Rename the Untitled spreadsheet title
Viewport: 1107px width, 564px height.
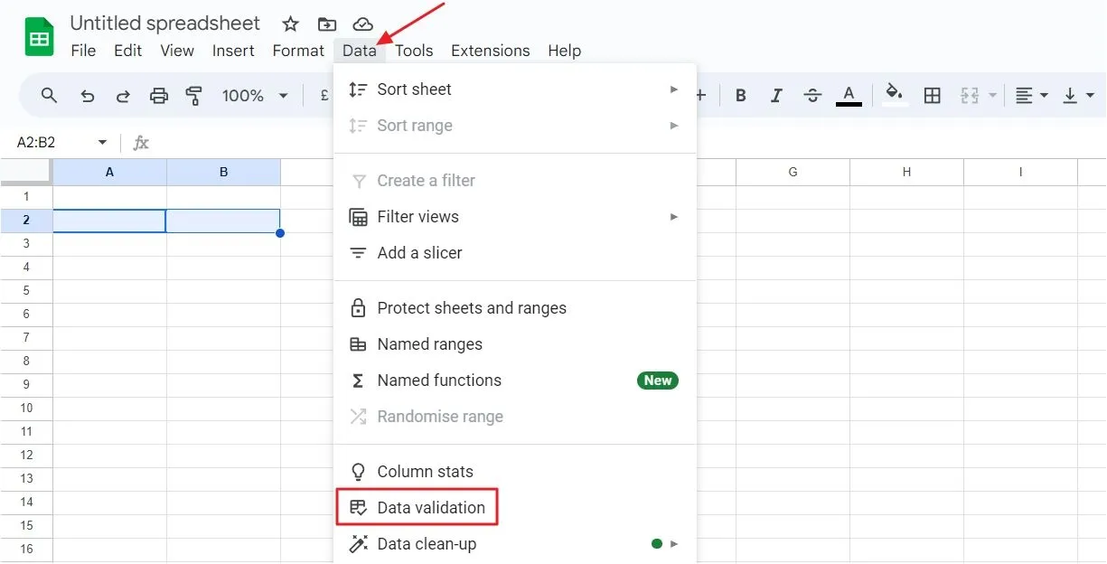[x=165, y=23]
